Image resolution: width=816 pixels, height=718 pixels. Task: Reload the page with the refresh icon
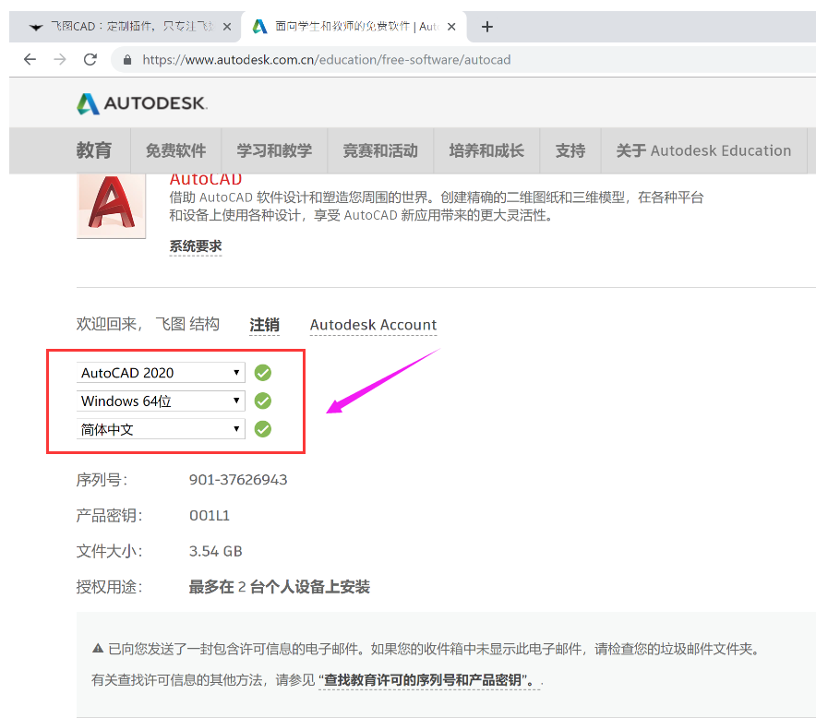90,59
